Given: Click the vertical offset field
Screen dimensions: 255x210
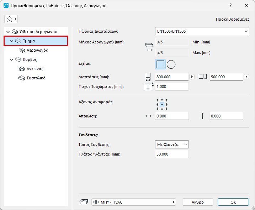Looking at the screenshot, I should (x=226, y=116).
